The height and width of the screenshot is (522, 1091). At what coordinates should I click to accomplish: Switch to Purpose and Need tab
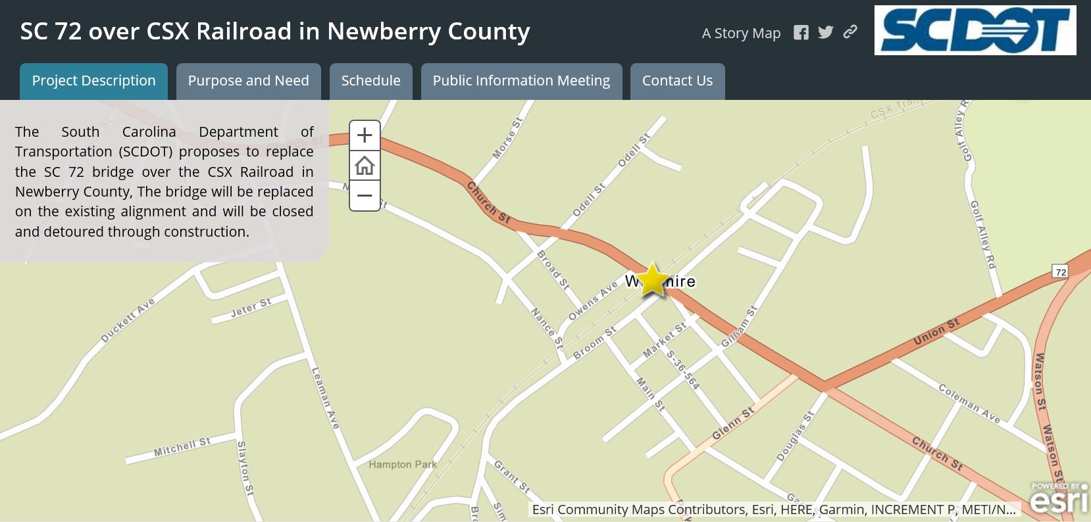[x=248, y=81]
